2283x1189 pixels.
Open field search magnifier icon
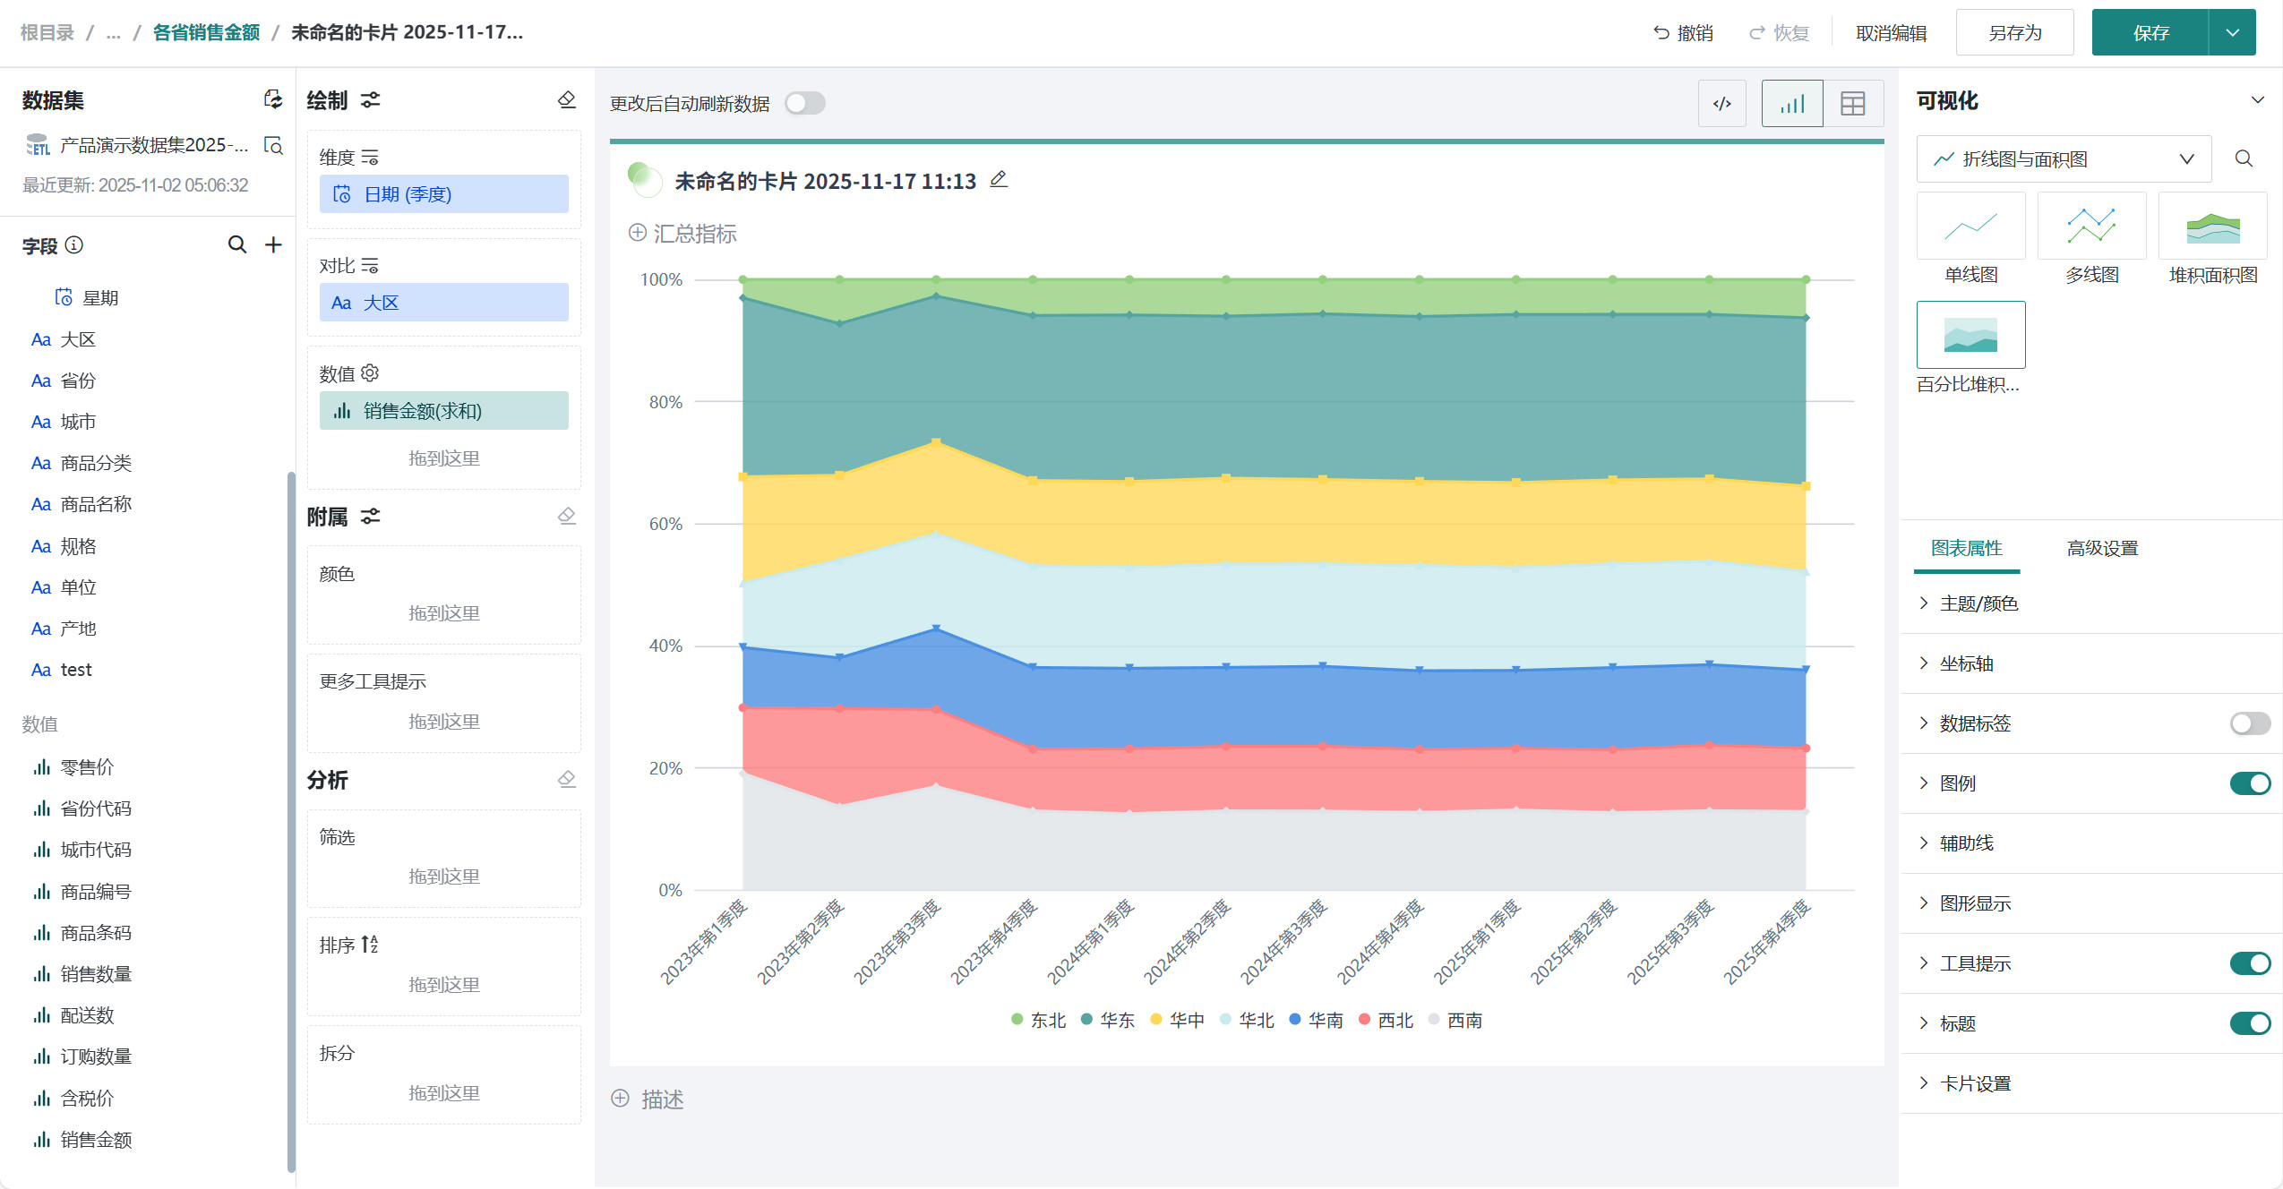click(x=236, y=244)
